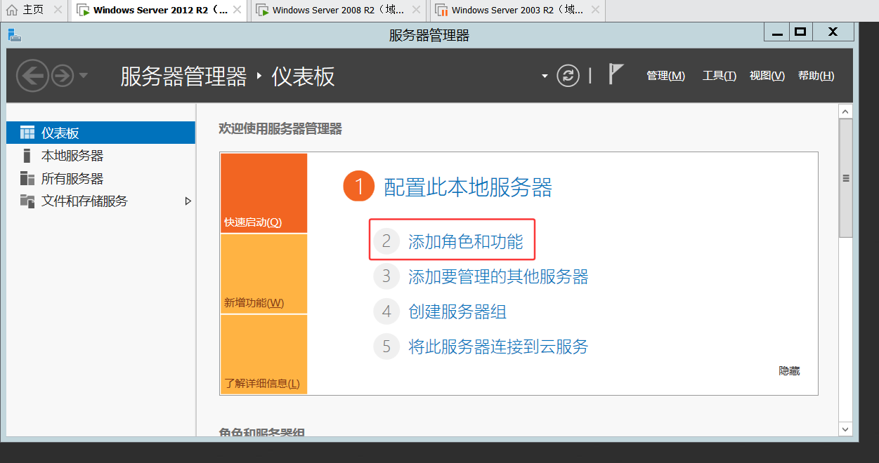The image size is (879, 463).
Task: Switch to Windows Server 2003 R2 tab
Action: 518,10
